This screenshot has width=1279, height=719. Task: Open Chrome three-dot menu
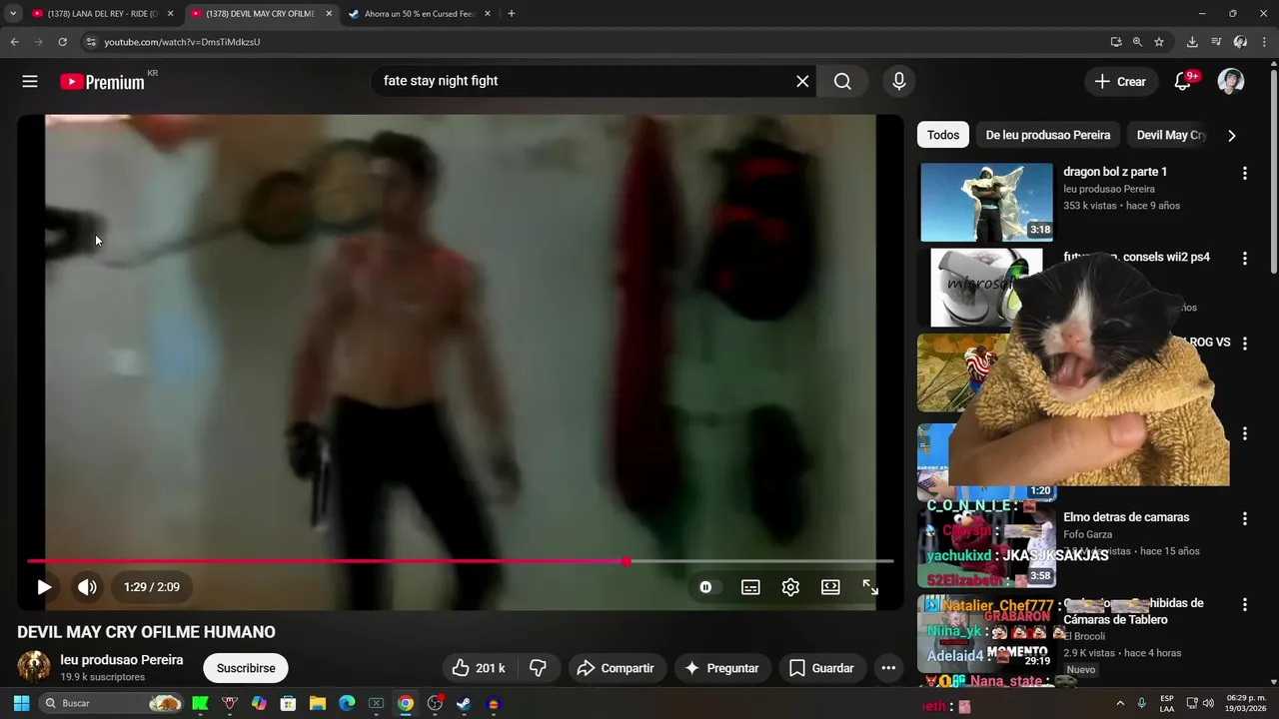(1264, 42)
